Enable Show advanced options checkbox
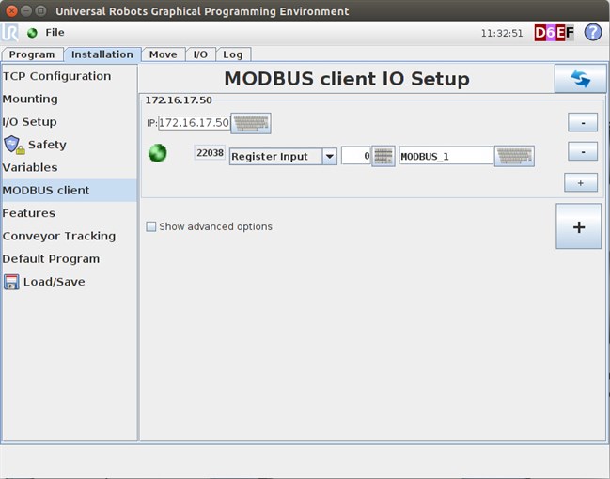Image resolution: width=610 pixels, height=479 pixels. [151, 226]
